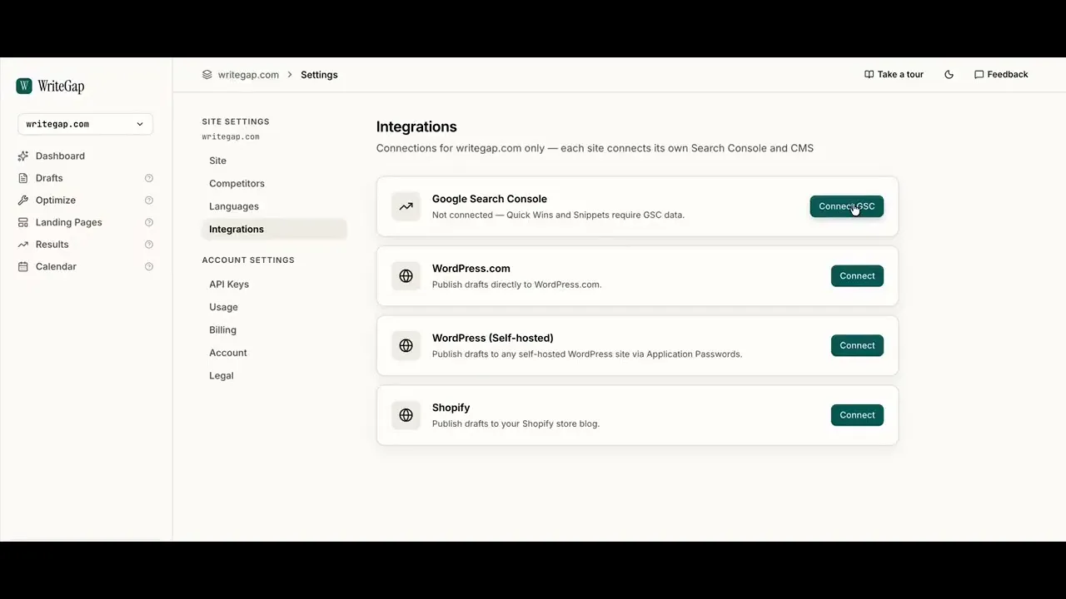Connect the WordPress.com integration

(857, 276)
